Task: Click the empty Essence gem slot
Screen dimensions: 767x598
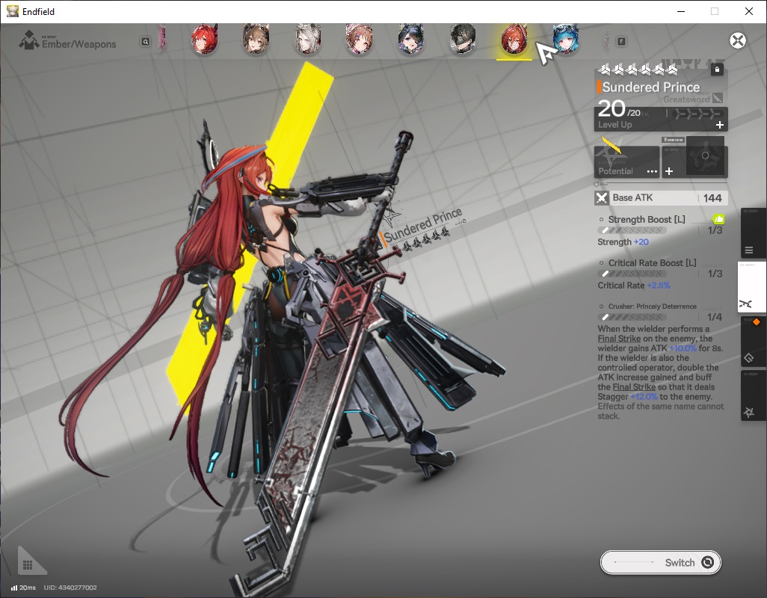Action: coord(705,155)
